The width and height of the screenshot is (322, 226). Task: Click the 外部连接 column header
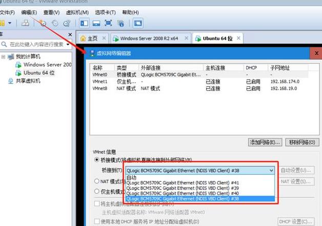[171, 68]
